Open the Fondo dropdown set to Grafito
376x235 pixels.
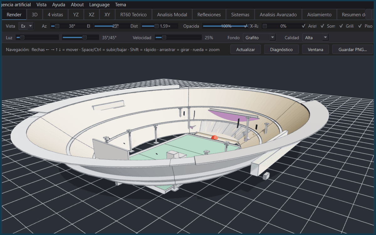(x=259, y=38)
